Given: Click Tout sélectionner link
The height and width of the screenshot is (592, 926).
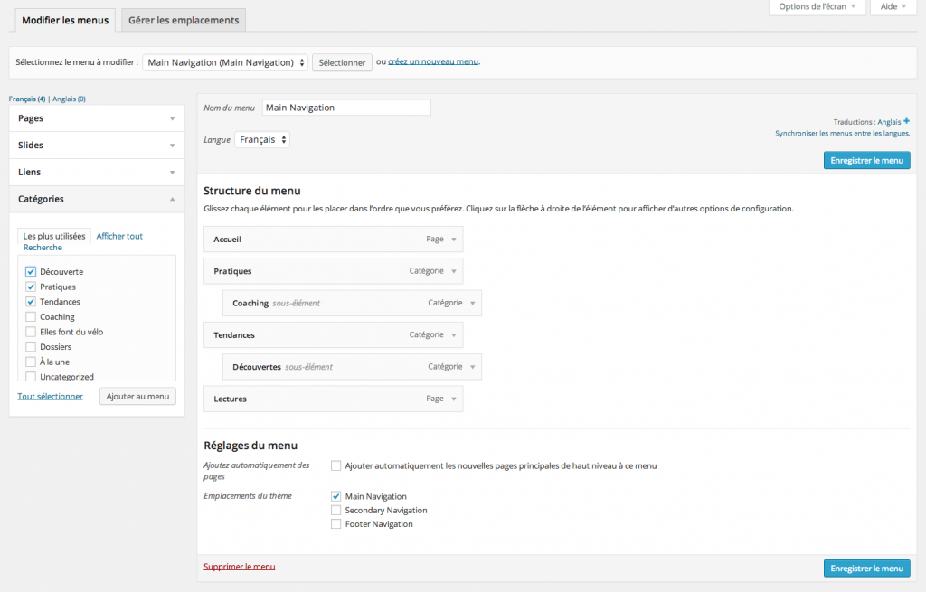Looking at the screenshot, I should point(51,396).
